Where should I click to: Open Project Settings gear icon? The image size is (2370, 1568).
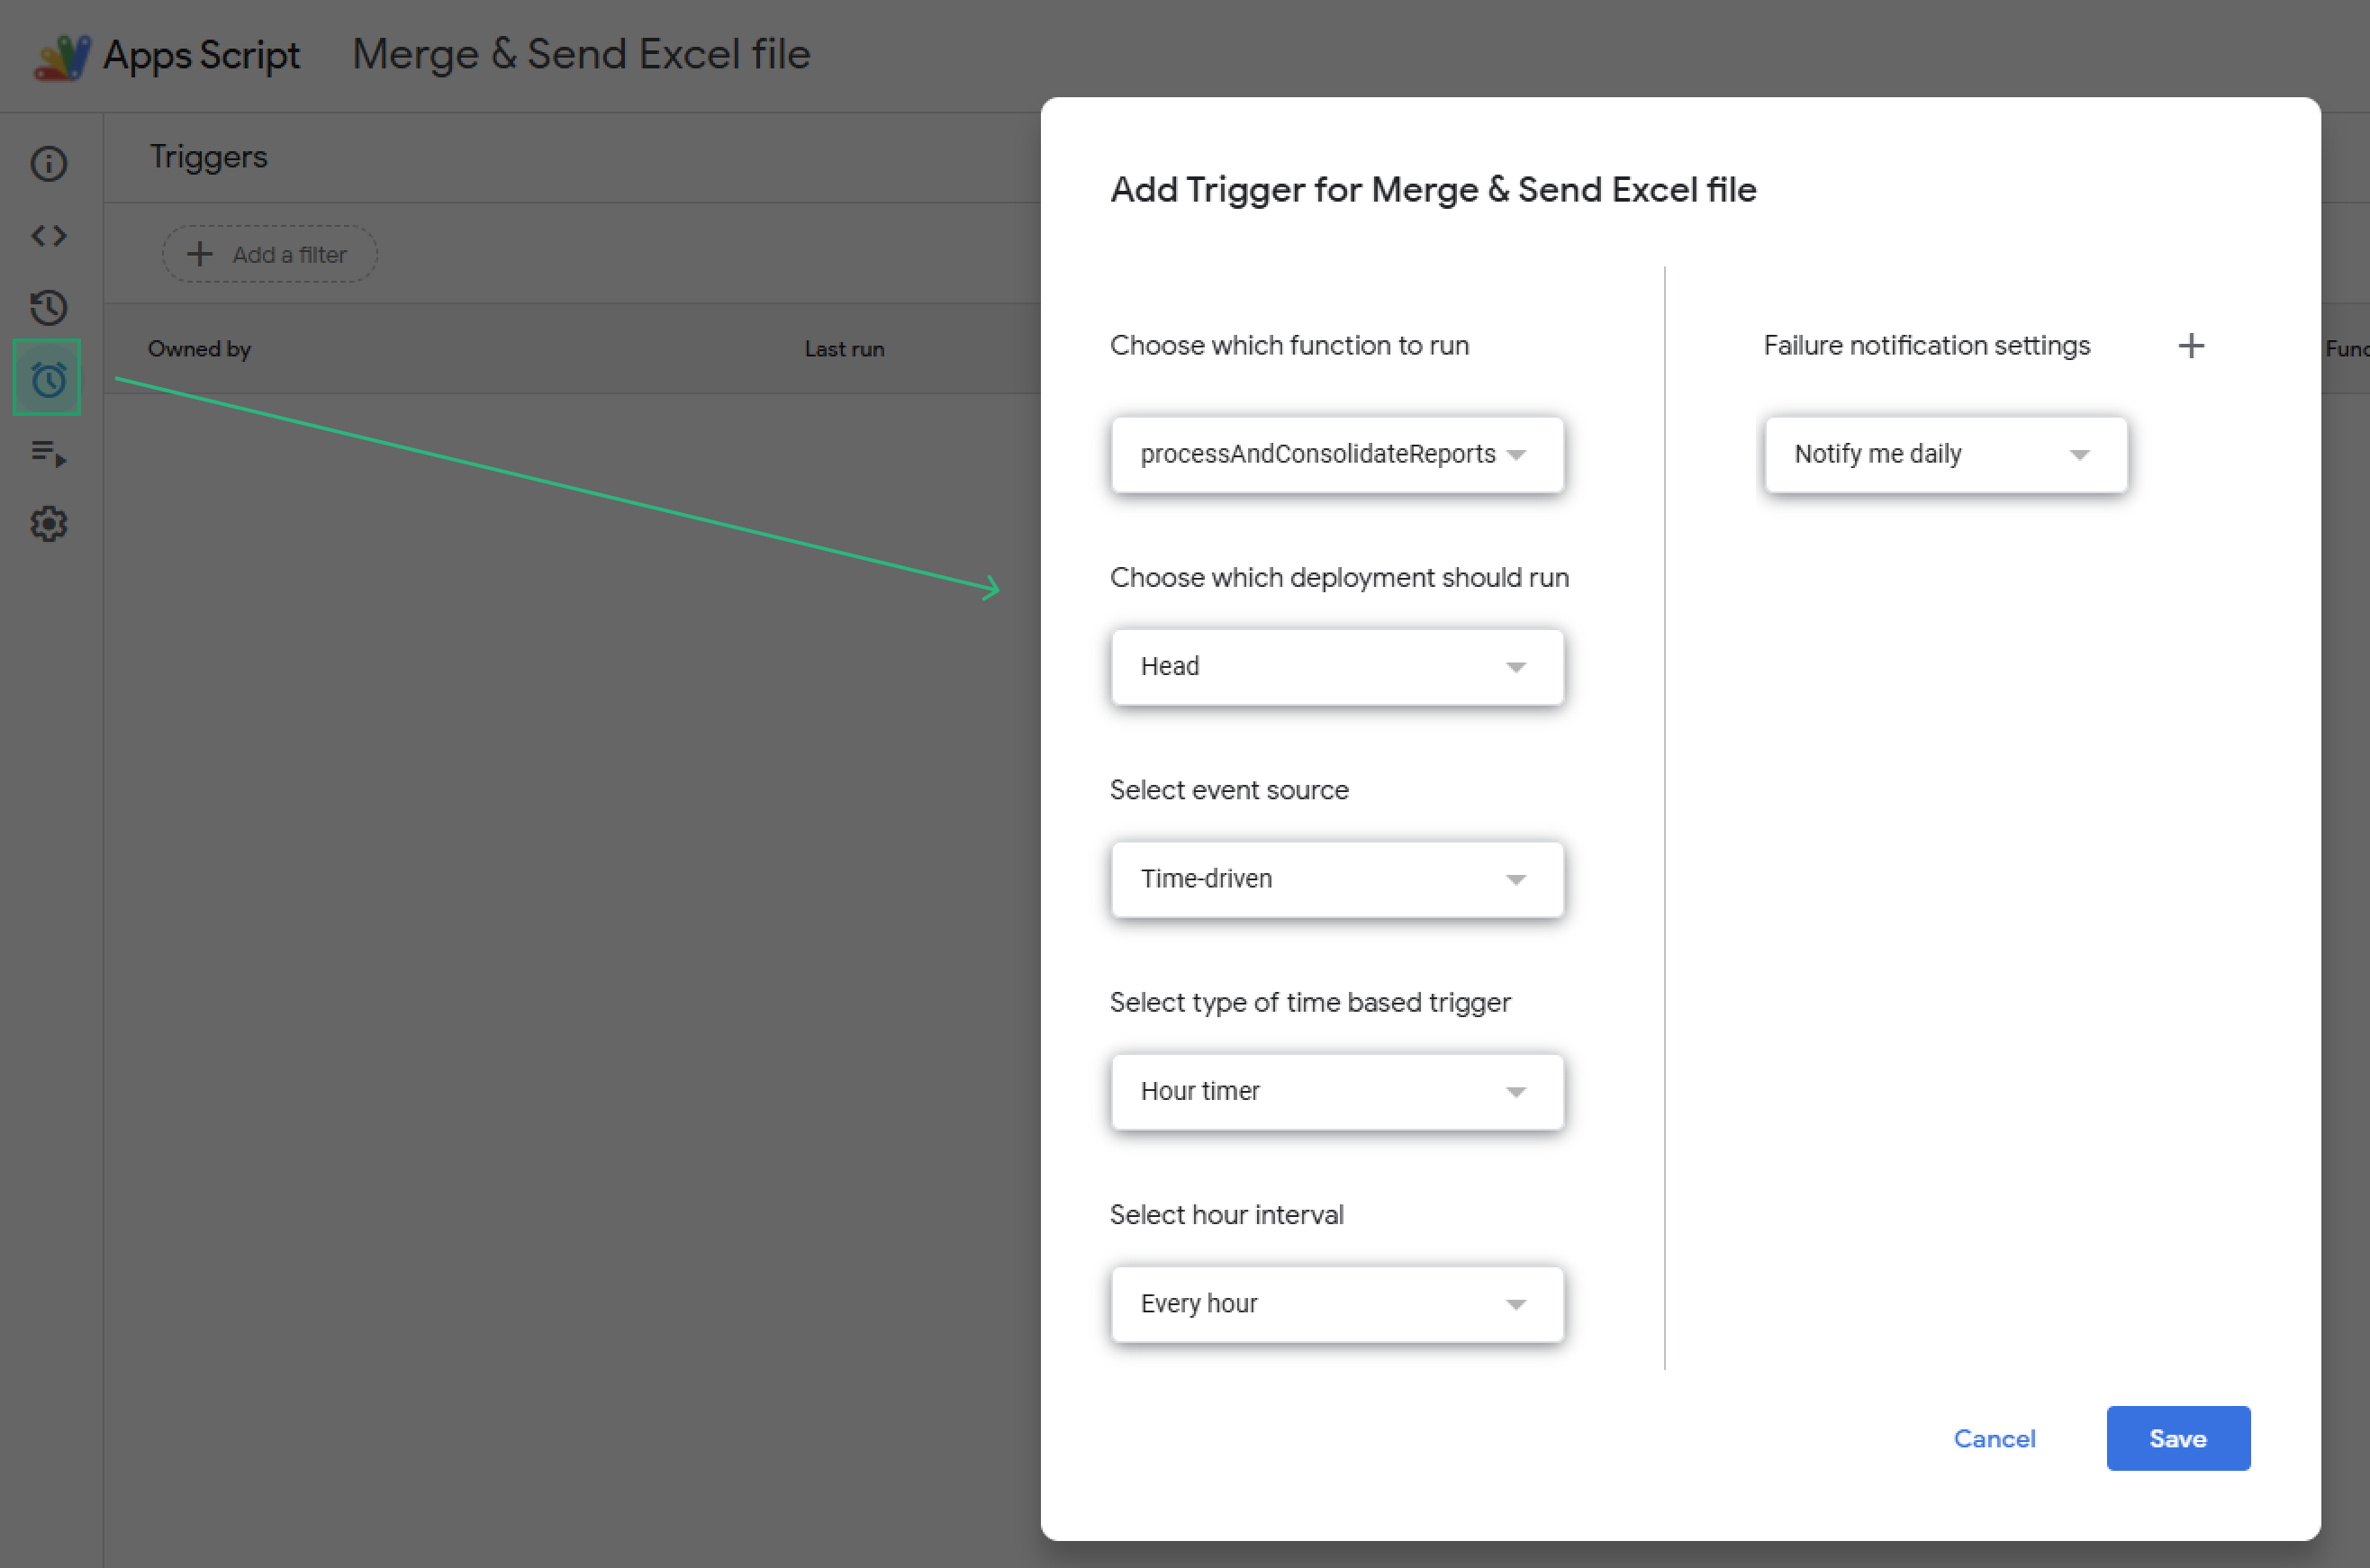(48, 524)
